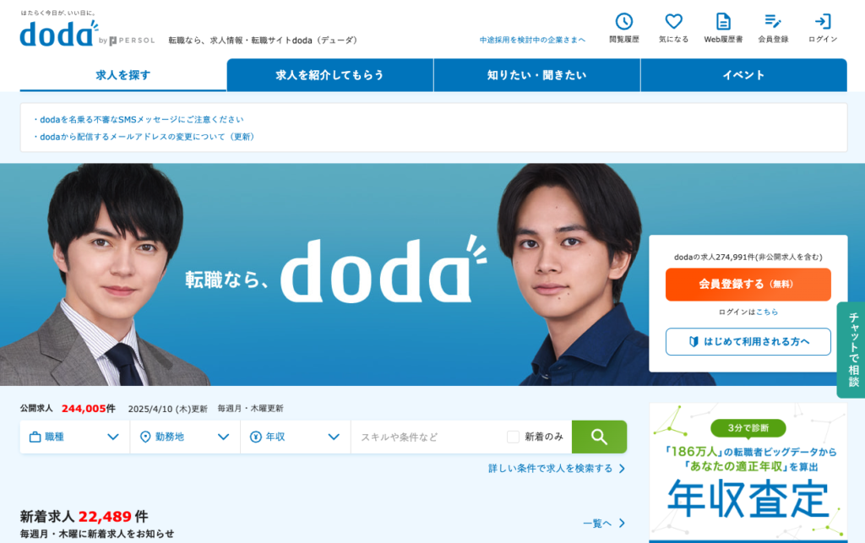Click the beginner mark on はじめて利用される方へ
The width and height of the screenshot is (865, 543).
(x=694, y=342)
